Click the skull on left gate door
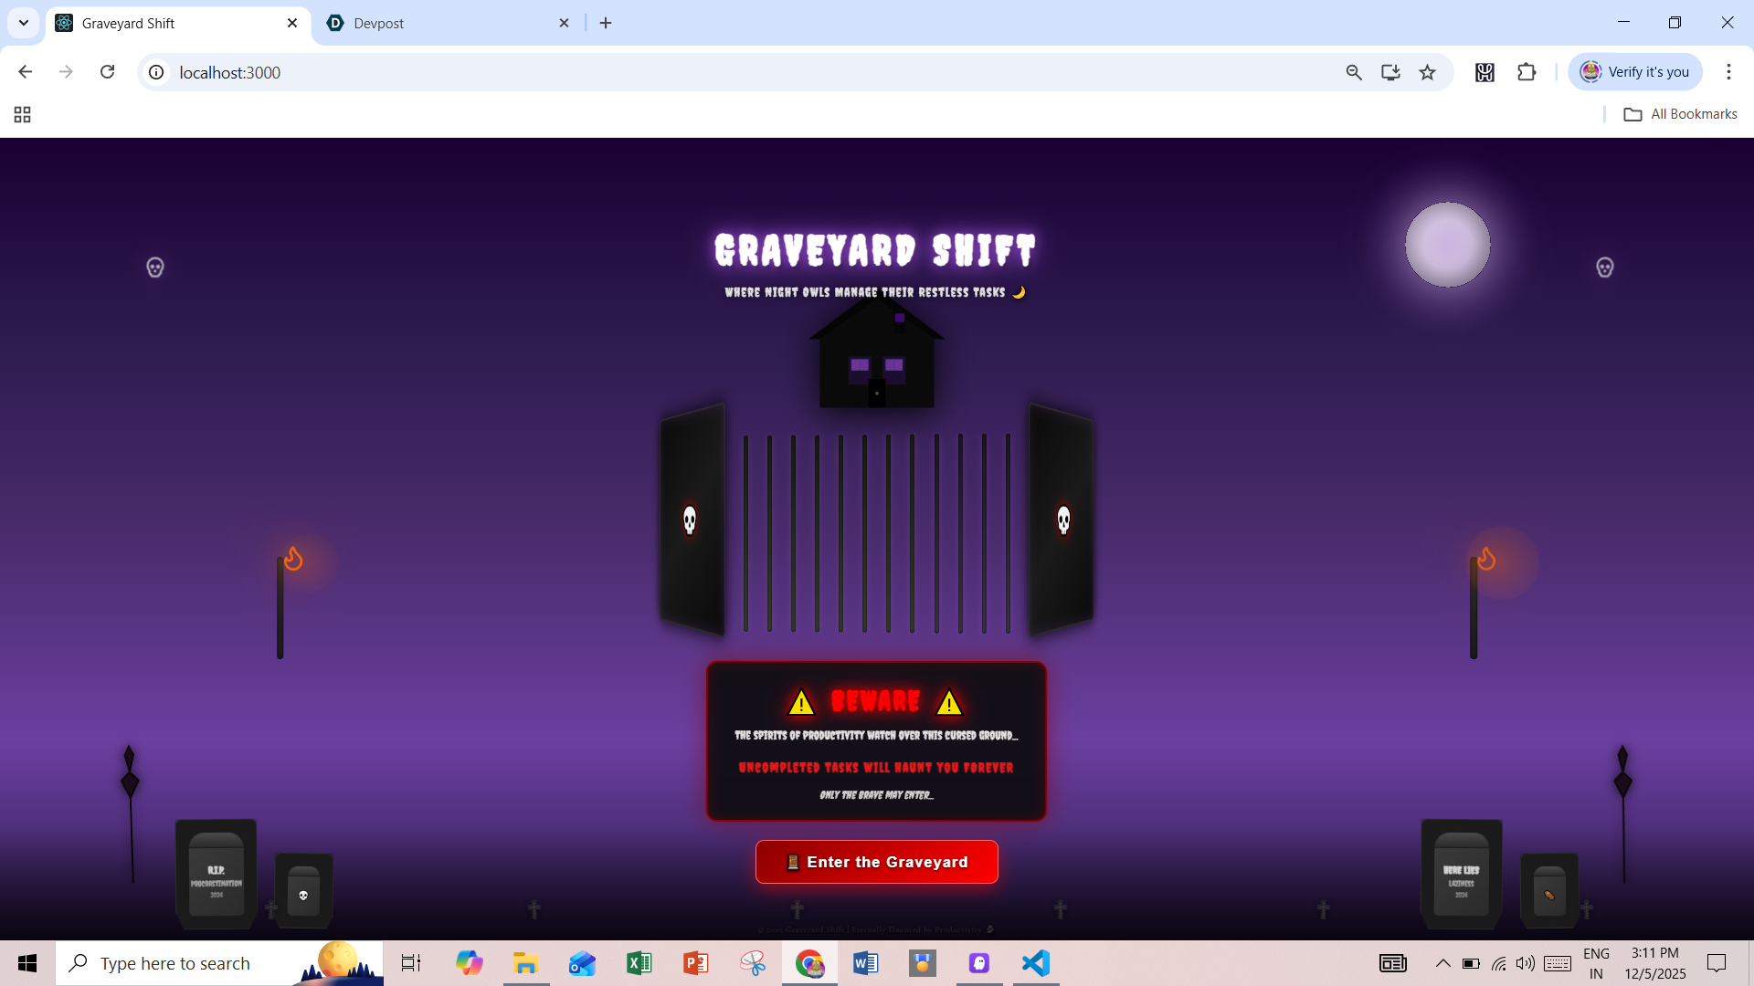The width and height of the screenshot is (1754, 986). click(x=690, y=520)
